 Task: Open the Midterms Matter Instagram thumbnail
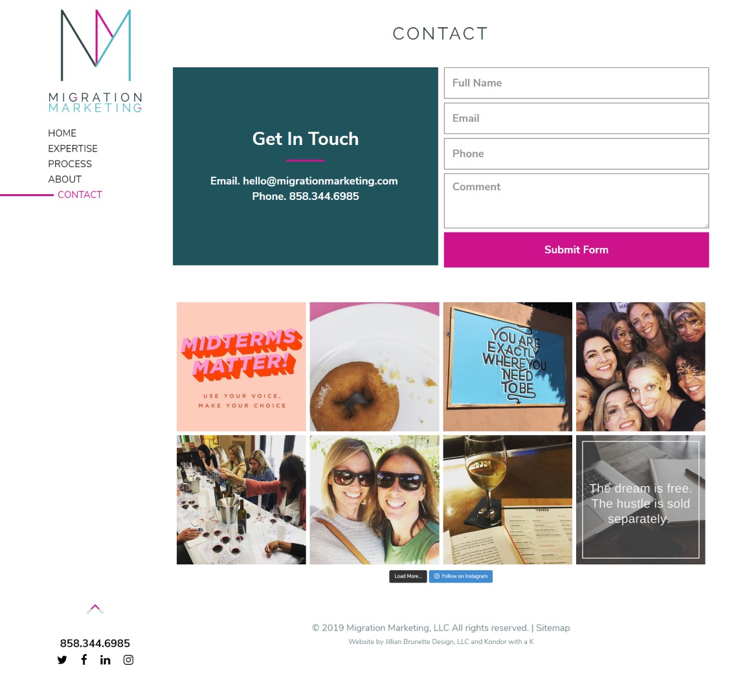(x=241, y=366)
